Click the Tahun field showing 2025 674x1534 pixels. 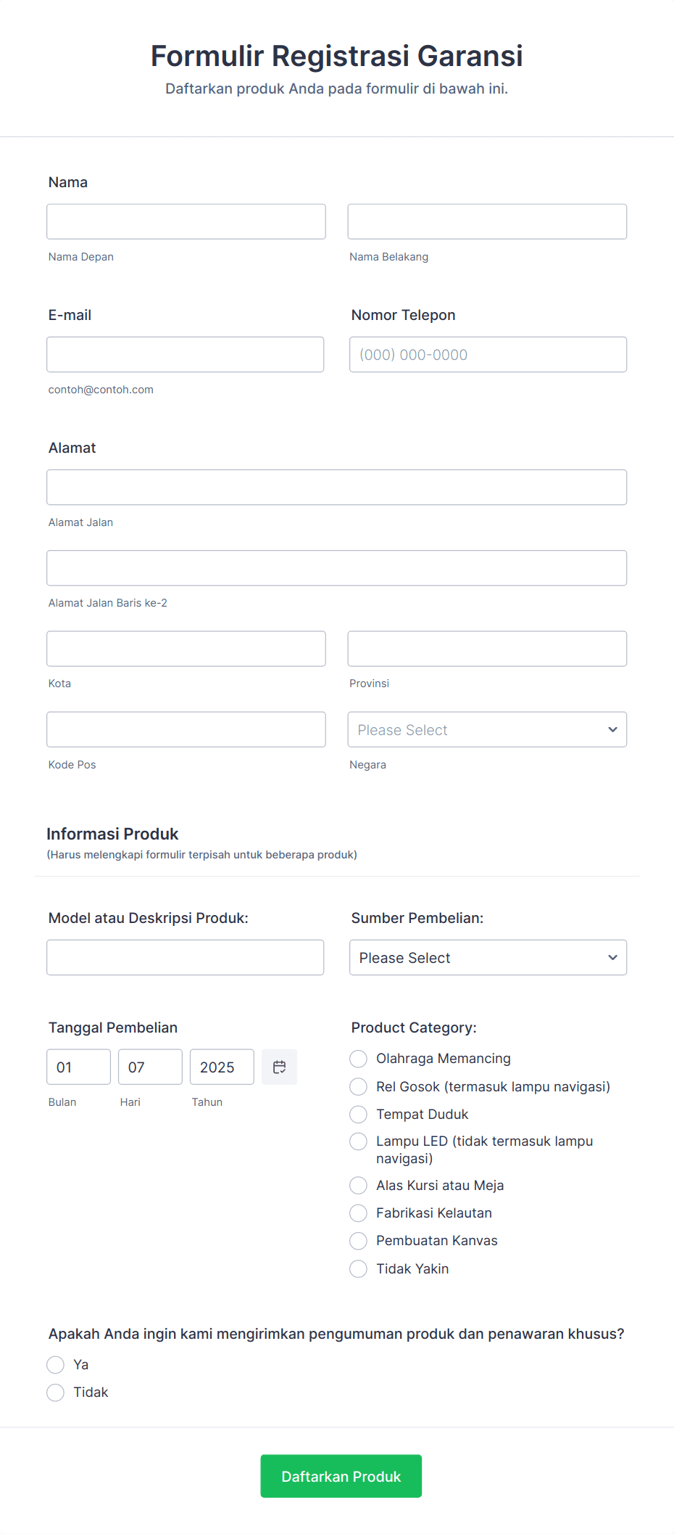221,1067
